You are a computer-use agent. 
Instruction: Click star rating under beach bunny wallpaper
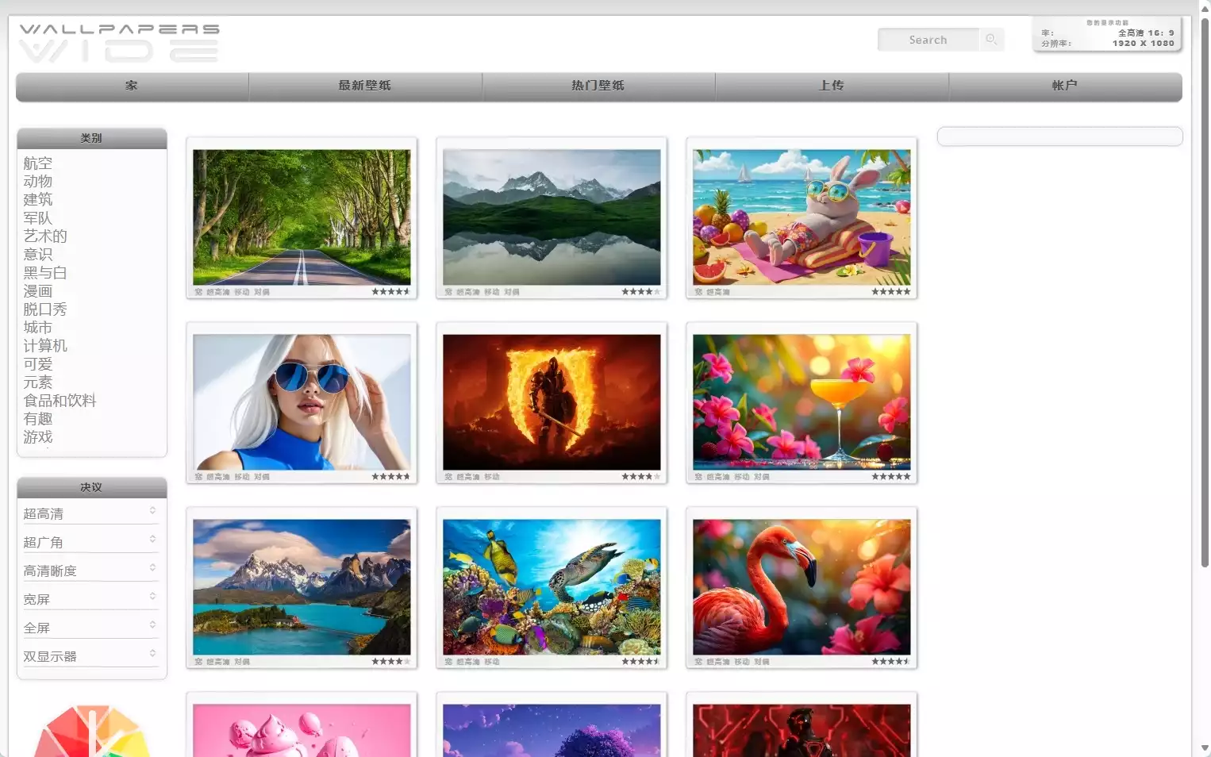click(890, 292)
